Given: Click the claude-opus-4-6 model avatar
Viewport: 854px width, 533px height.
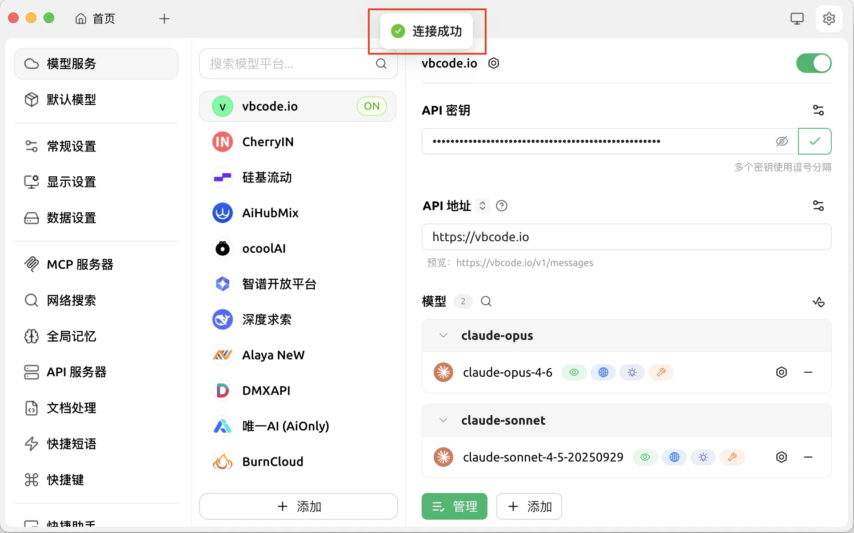Looking at the screenshot, I should 443,372.
